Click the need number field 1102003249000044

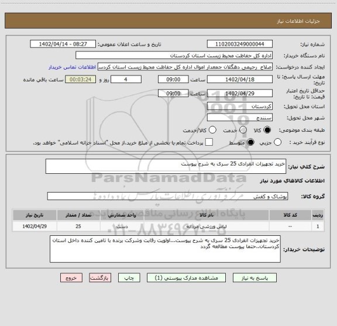point(240,44)
